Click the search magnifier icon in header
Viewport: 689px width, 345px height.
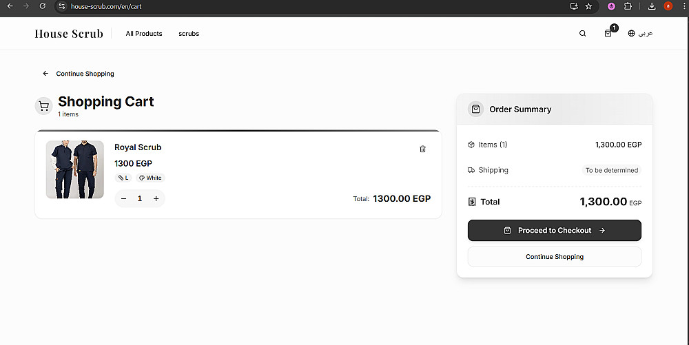tap(583, 34)
